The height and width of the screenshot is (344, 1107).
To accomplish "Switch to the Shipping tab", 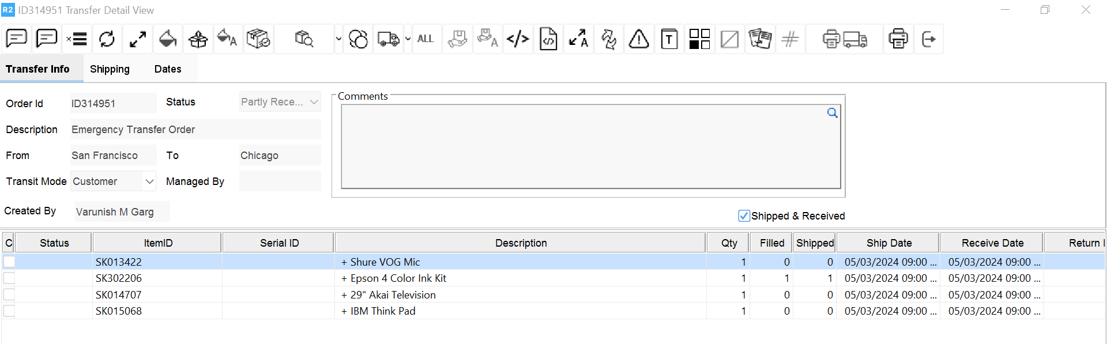I will click(110, 69).
